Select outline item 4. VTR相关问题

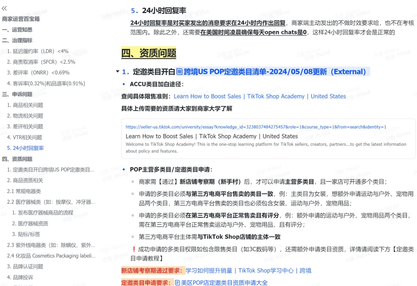coord(24,137)
